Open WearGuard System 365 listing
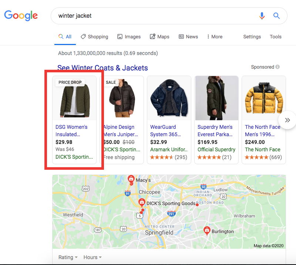296x265 pixels. click(x=165, y=131)
